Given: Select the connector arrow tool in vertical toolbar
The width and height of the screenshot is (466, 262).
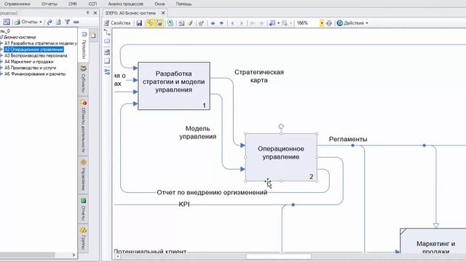Looking at the screenshot, I should [107, 32].
